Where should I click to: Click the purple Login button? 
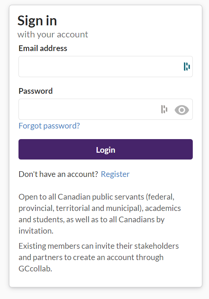coord(106,149)
